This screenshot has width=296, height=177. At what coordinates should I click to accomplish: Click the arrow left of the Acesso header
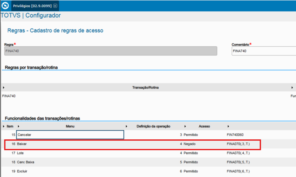pyautogui.click(x=185, y=126)
